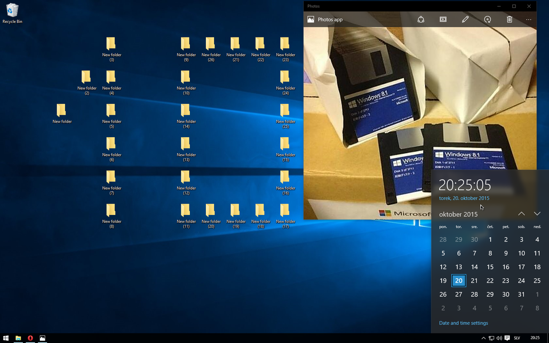Select day 15 in the calendar
This screenshot has height=343, width=549.
pyautogui.click(x=490, y=267)
